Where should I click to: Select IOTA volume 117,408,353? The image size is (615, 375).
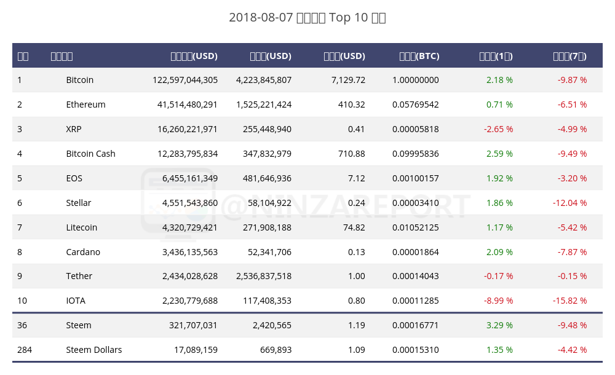point(267,301)
